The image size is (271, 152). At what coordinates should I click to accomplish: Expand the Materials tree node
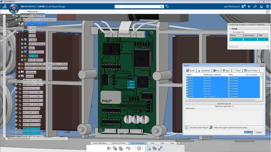(19, 76)
